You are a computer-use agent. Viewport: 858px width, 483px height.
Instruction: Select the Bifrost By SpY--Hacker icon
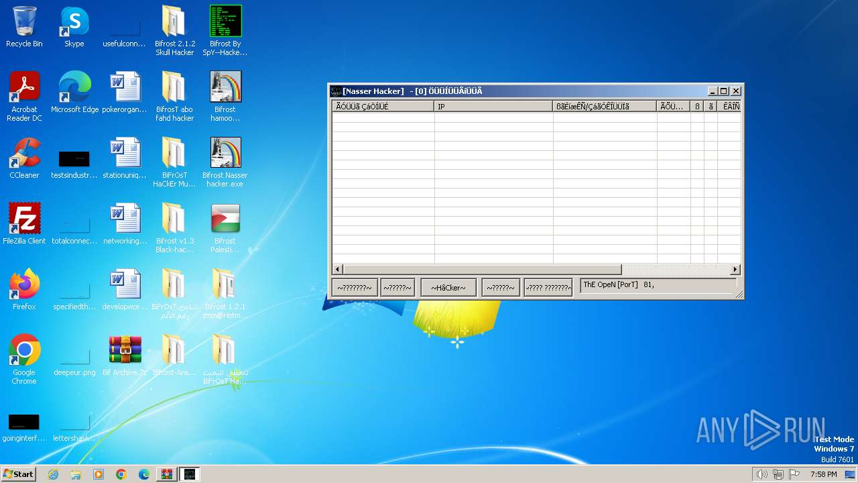(x=225, y=30)
